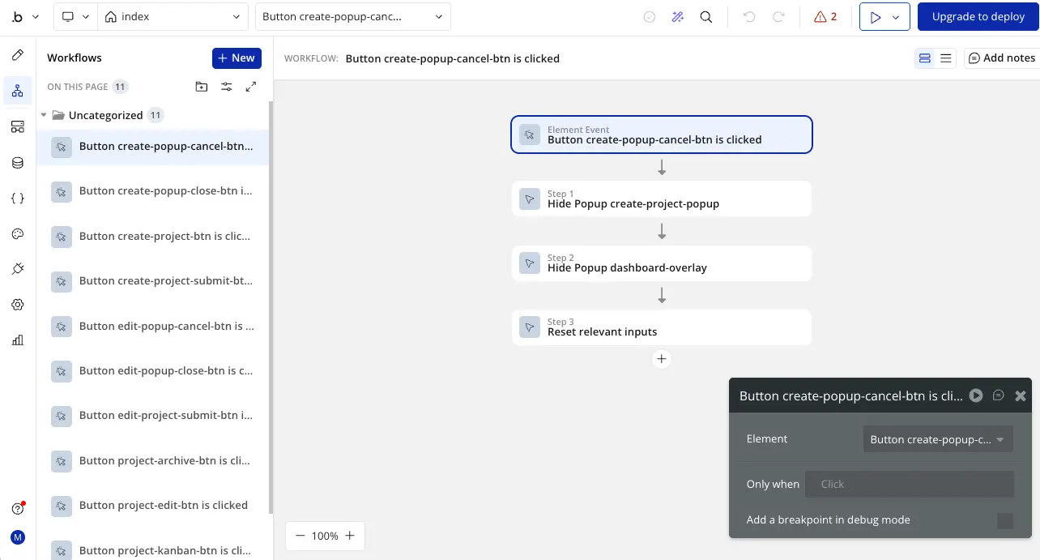This screenshot has height=560, width=1040.
Task: Switch to detailed list view of workflows
Action: tap(945, 58)
